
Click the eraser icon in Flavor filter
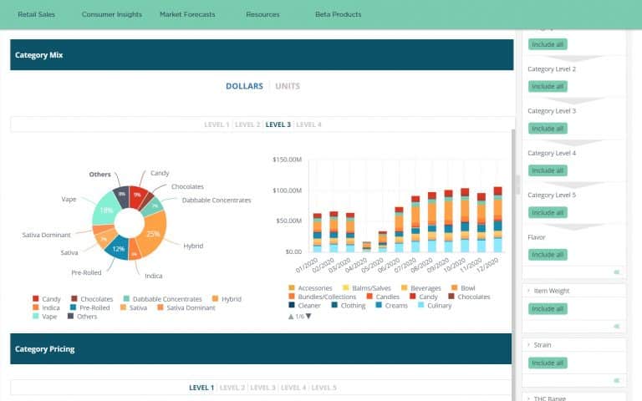click(617, 272)
